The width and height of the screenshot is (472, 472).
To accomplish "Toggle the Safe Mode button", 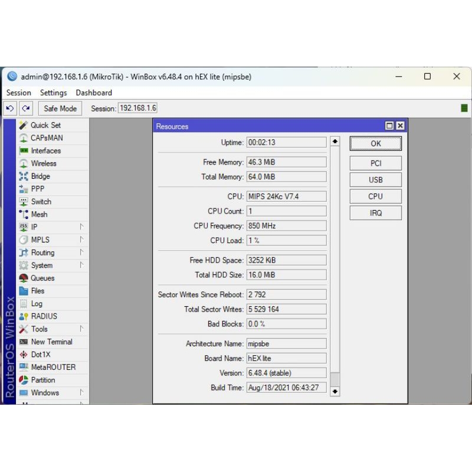I will 60,109.
